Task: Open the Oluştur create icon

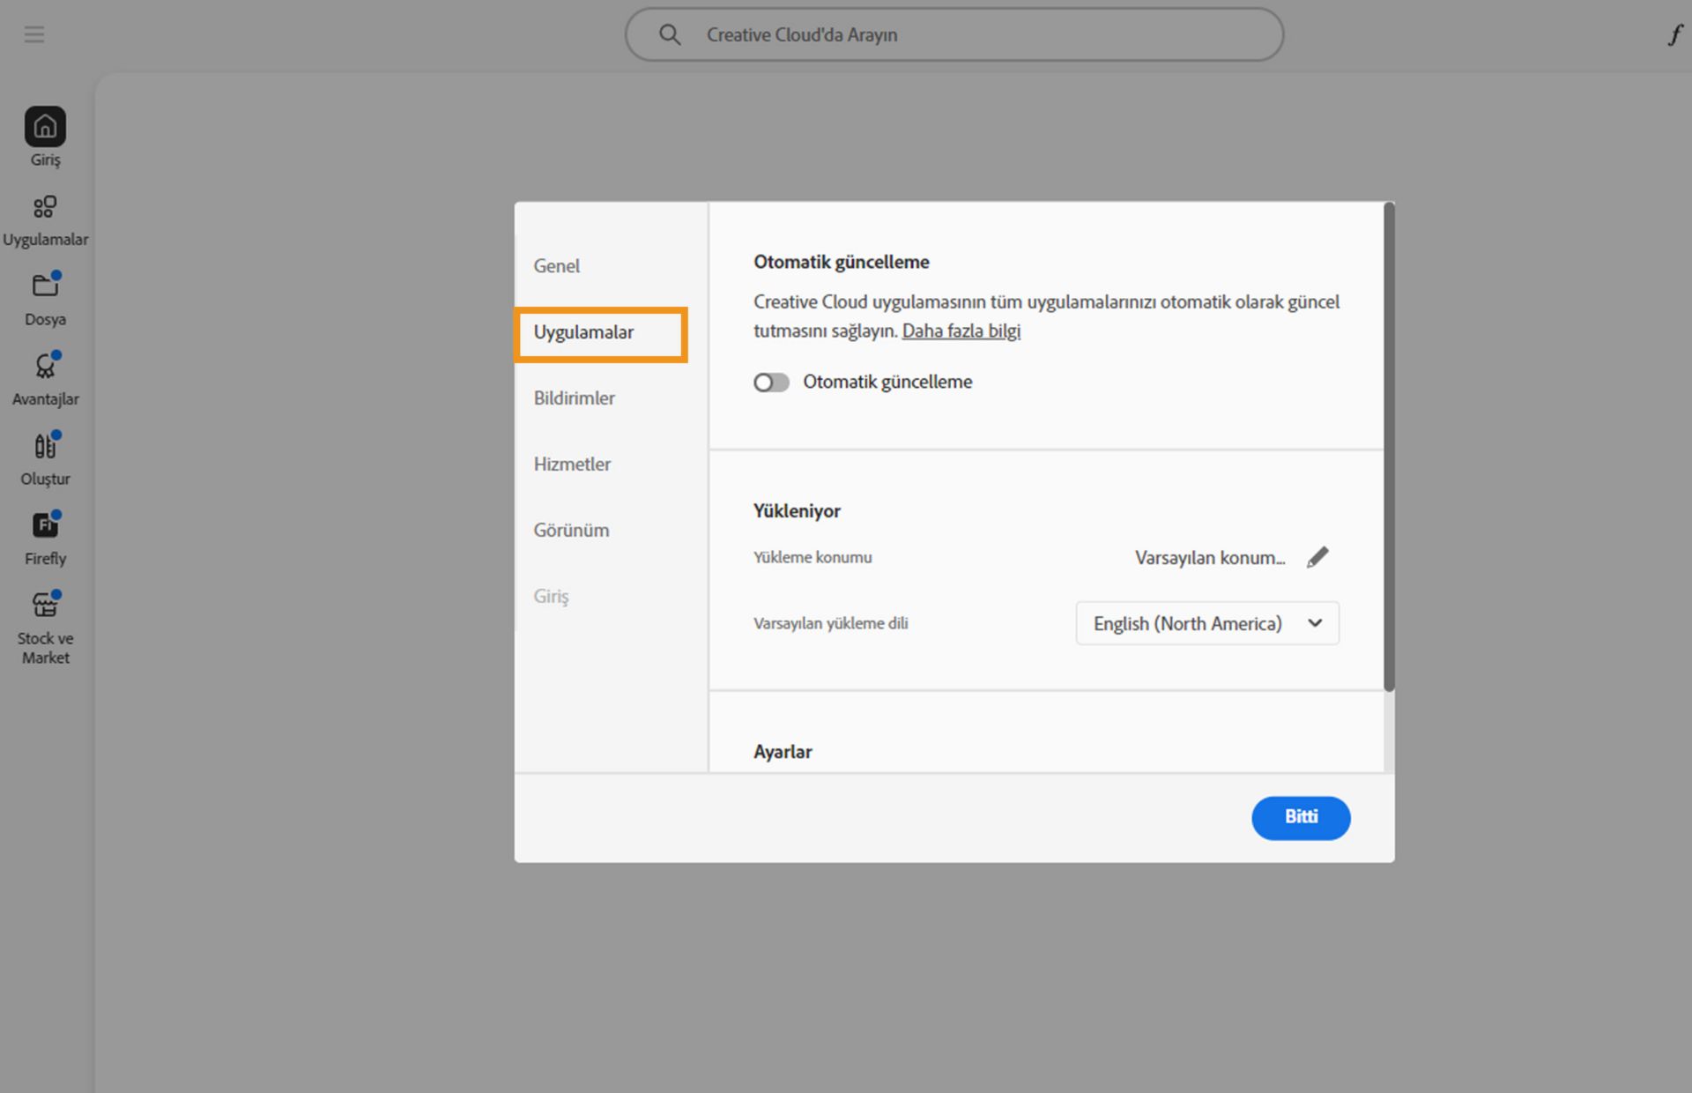Action: [x=45, y=447]
